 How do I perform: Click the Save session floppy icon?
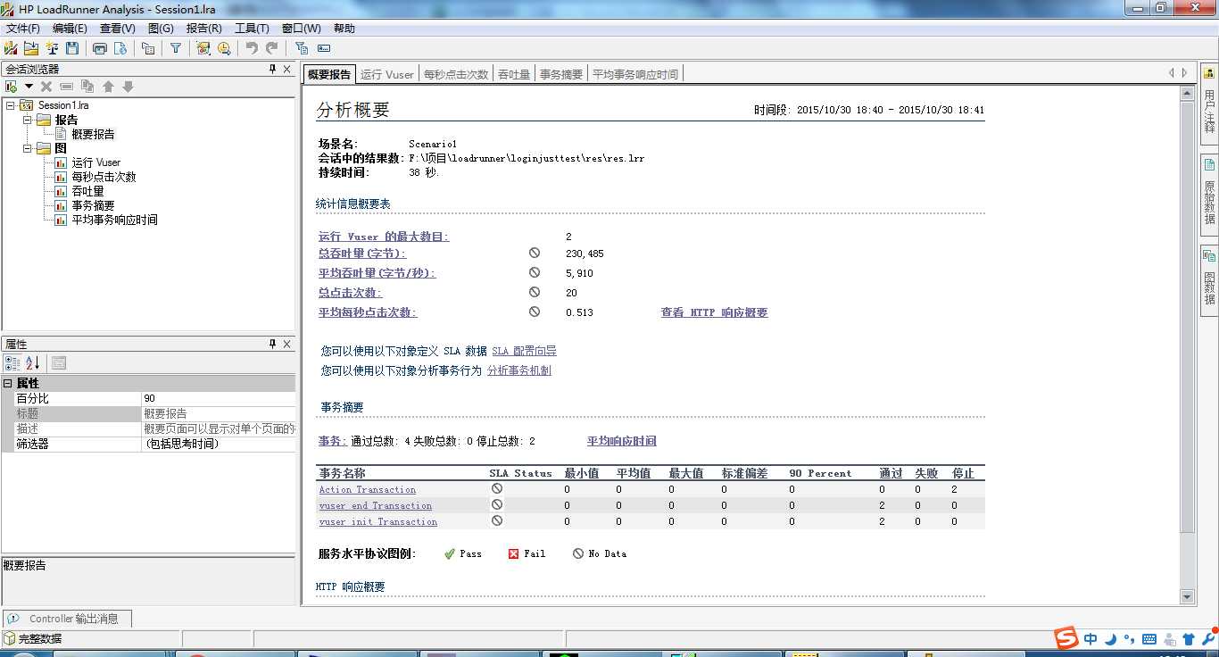[x=72, y=48]
